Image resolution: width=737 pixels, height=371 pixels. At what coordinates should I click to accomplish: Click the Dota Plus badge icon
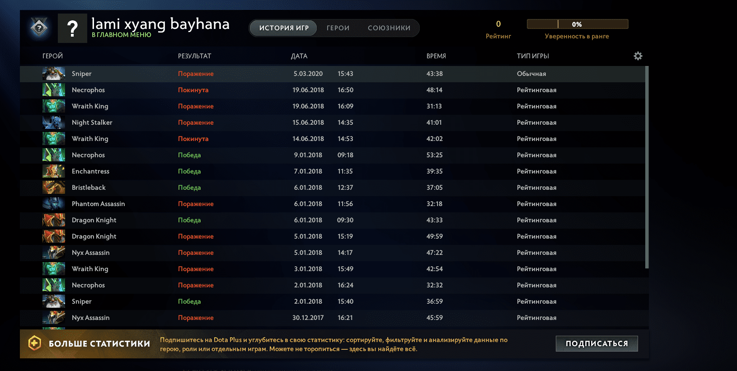point(35,343)
